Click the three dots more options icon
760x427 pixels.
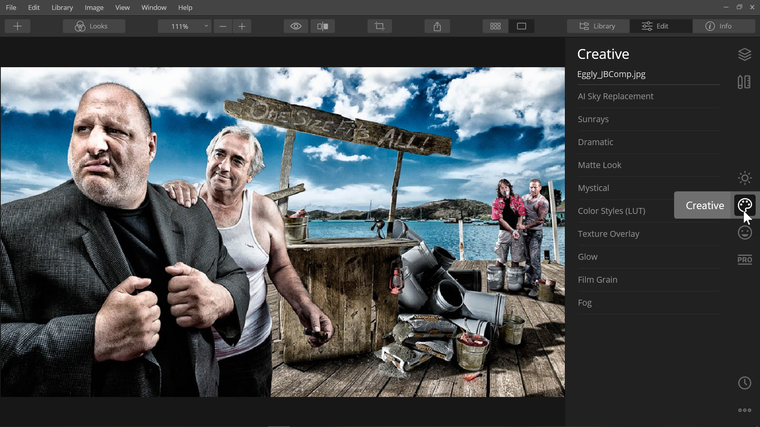click(x=745, y=410)
